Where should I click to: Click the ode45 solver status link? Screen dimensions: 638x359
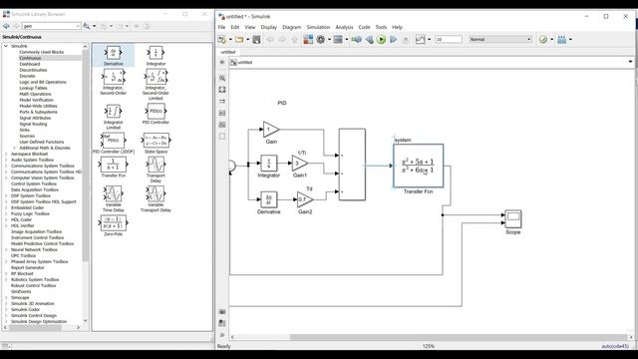pyautogui.click(x=615, y=346)
